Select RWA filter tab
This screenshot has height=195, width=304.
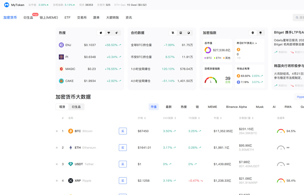click(x=288, y=107)
